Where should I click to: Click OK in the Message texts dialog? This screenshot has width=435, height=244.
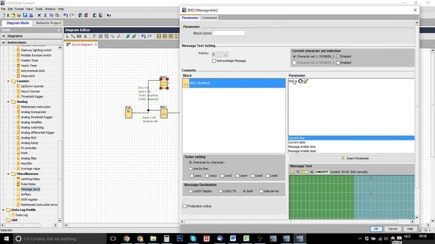pos(376,229)
